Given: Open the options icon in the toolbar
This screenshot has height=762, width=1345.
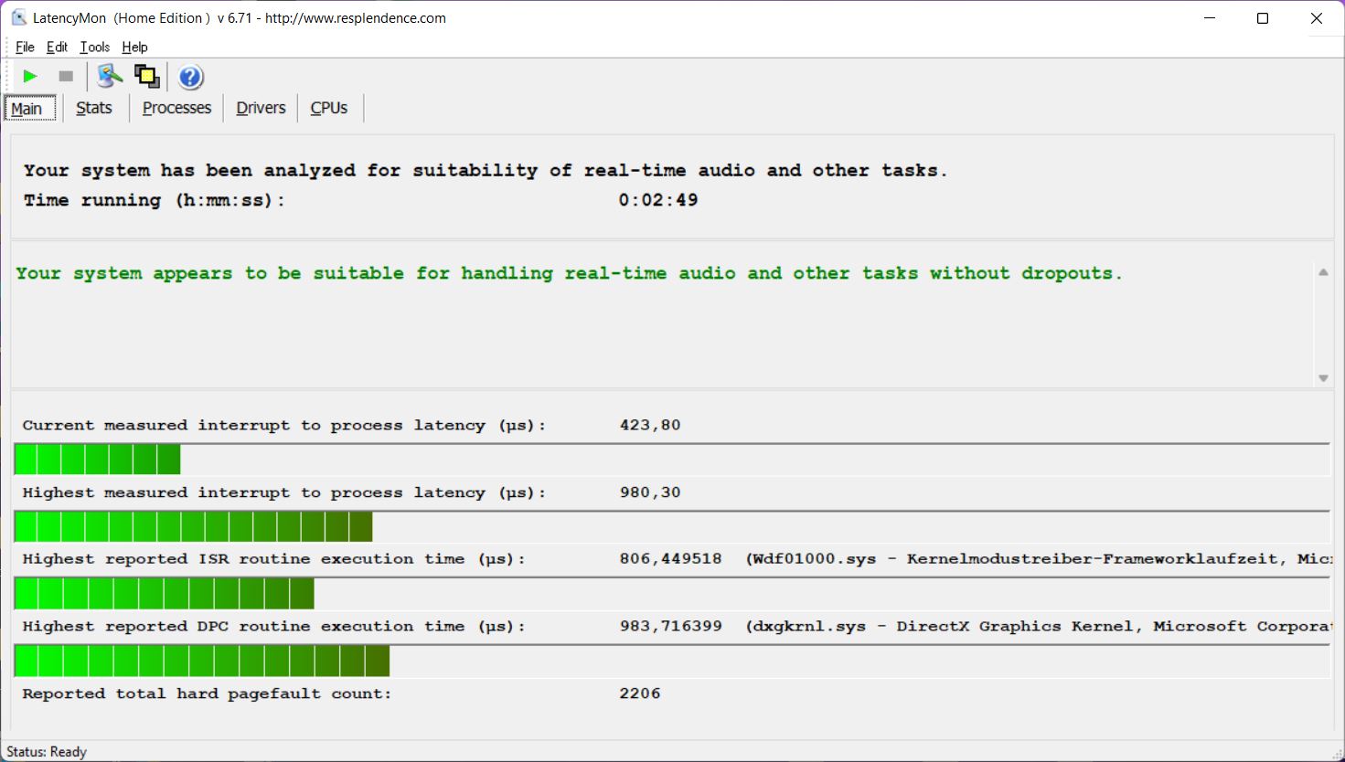Looking at the screenshot, I should coord(110,77).
